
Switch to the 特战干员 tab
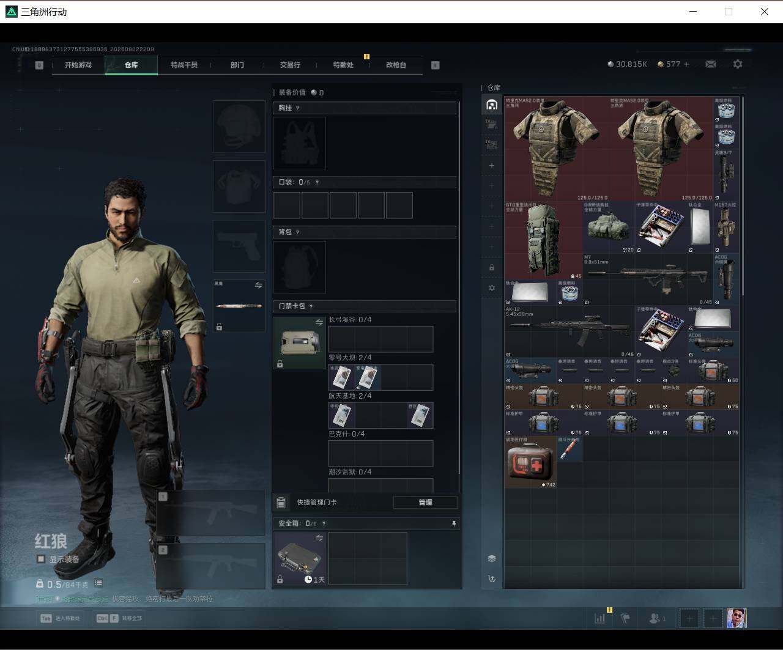(x=184, y=65)
